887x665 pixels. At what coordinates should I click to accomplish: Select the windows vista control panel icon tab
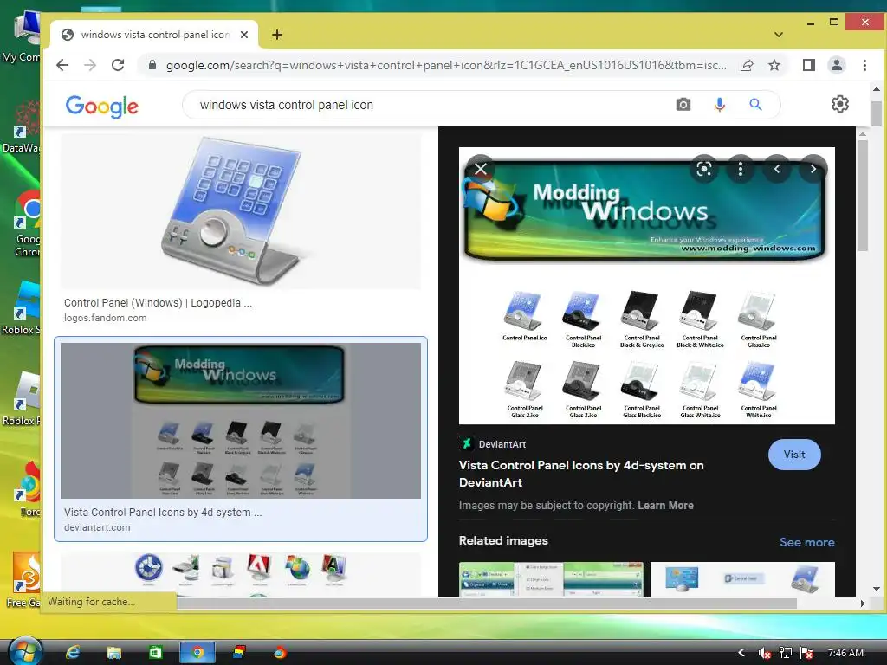[154, 35]
